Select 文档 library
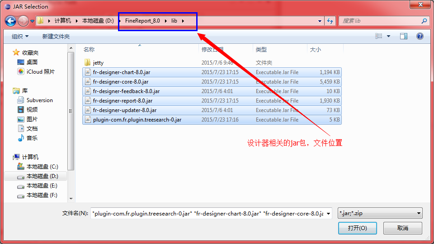Viewport: 434px width, 244px height. pos(32,129)
